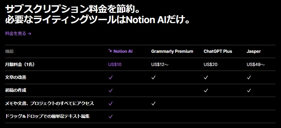
Task: Select the Jasper column header
Action: 254,51
